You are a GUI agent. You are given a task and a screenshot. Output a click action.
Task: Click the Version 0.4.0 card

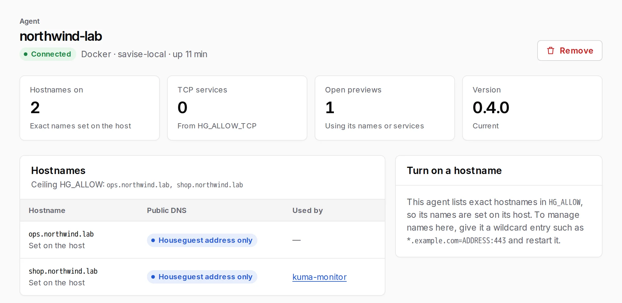point(532,108)
